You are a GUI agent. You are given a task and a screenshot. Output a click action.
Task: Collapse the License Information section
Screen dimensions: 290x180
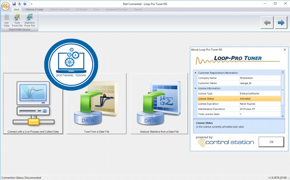(x=195, y=88)
